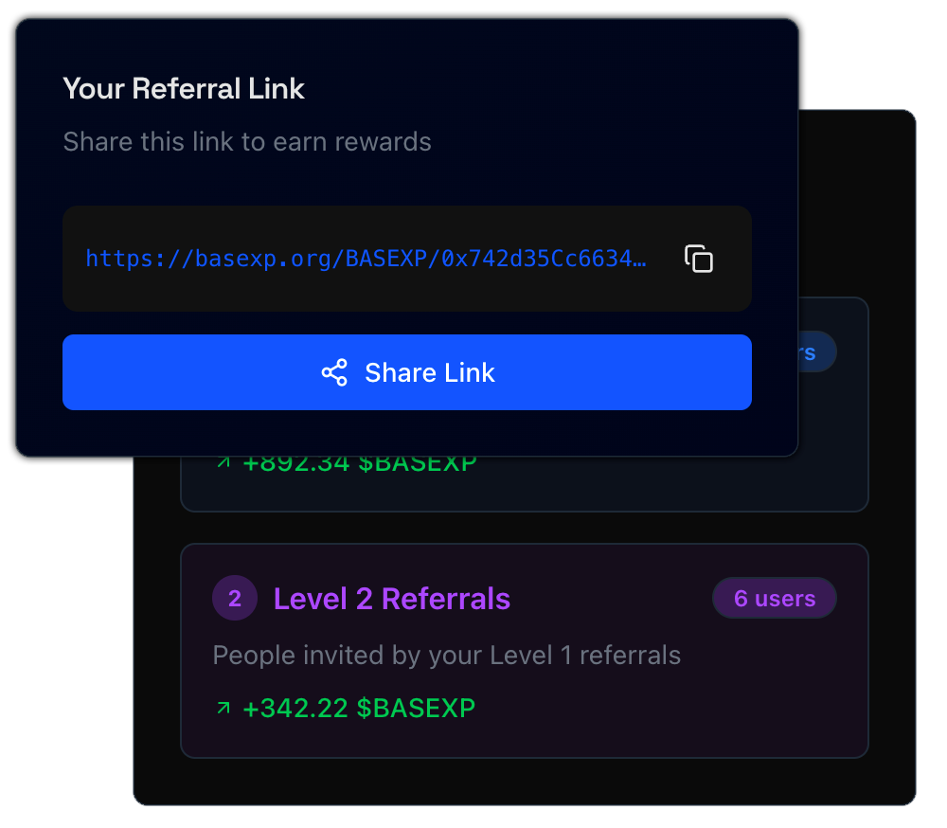Image resolution: width=947 pixels, height=828 pixels.
Task: Click the copy icon next to the referral link
Action: (698, 258)
